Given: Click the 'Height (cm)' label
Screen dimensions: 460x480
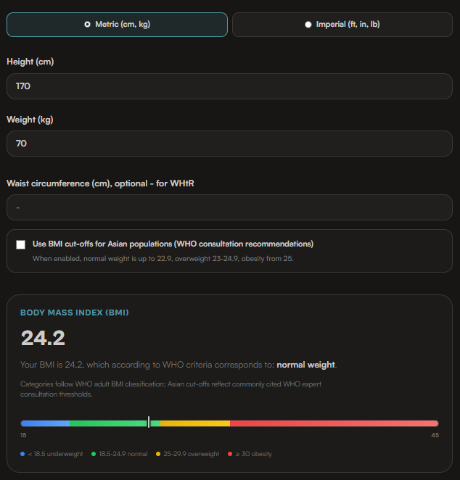Looking at the screenshot, I should click(x=30, y=62).
